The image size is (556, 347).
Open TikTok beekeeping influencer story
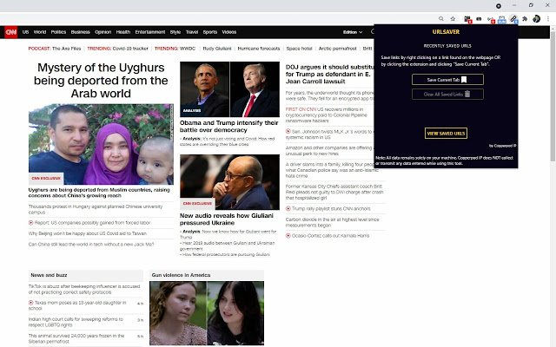[84, 289]
